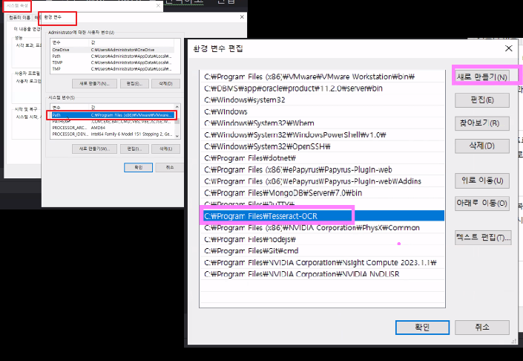Close the 환경 변수 편집 dialog with X
Screen dimensions: 523x361
pos(508,48)
